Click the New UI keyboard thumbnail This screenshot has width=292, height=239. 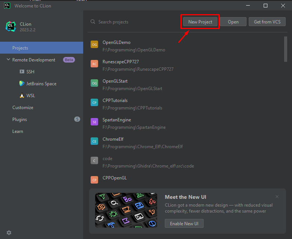pyautogui.click(x=126, y=210)
